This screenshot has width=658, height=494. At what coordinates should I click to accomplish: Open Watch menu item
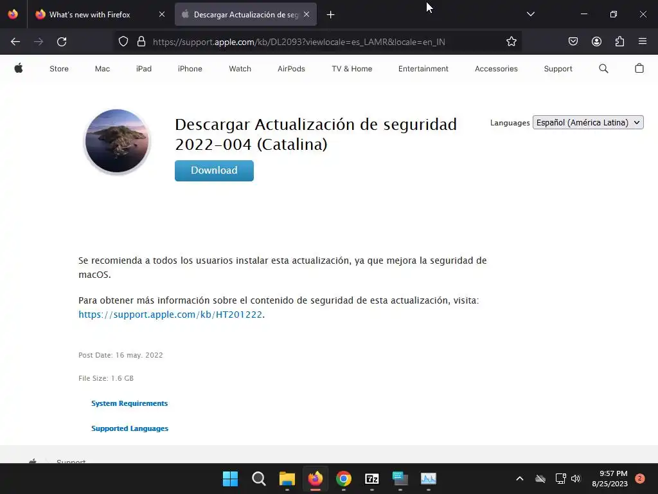pos(240,68)
